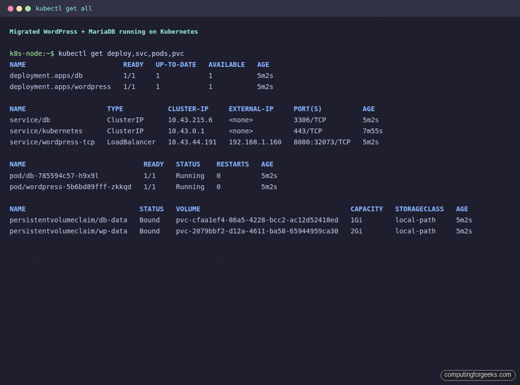Click local-path for the db-data claim
The height and width of the screenshot is (385, 520).
click(415, 220)
